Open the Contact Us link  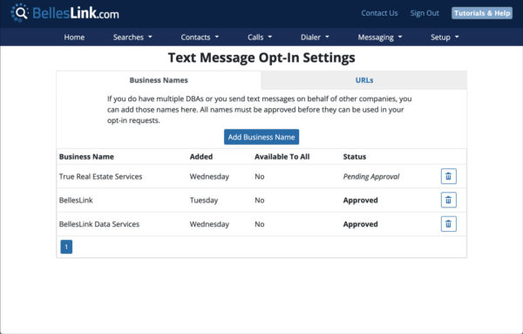point(379,13)
